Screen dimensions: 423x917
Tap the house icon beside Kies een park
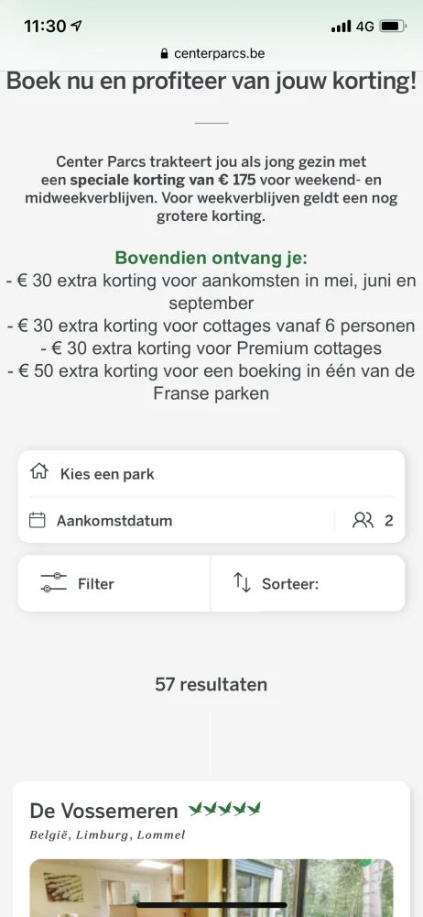click(x=39, y=471)
